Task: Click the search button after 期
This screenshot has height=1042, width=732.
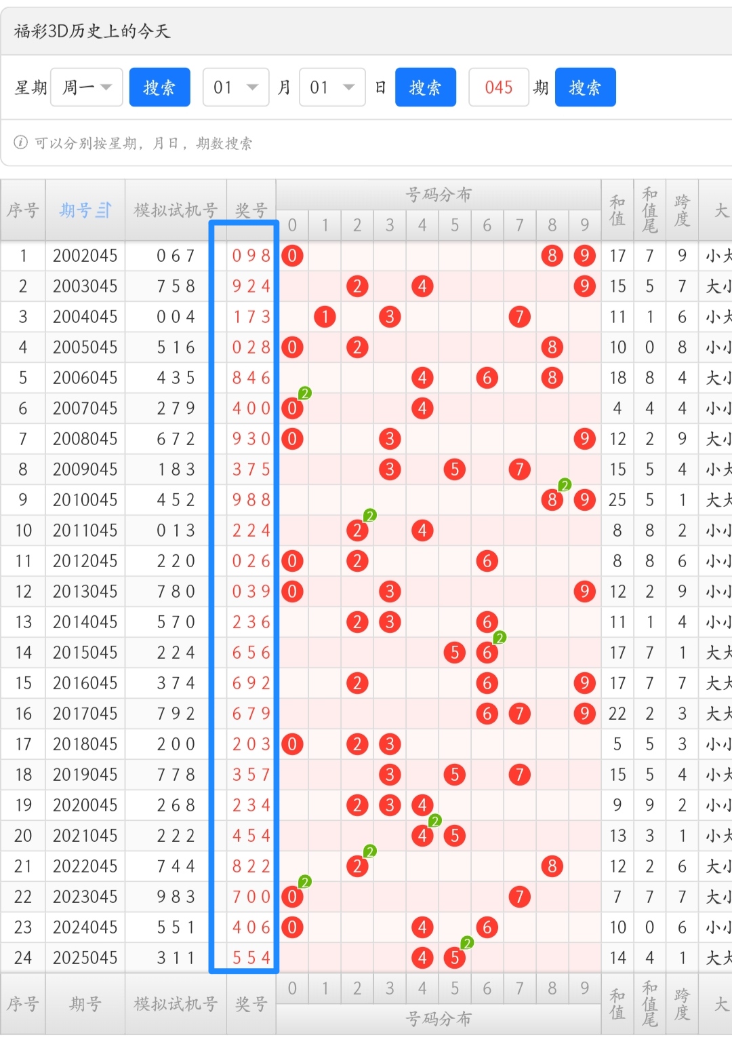Action: (x=585, y=88)
